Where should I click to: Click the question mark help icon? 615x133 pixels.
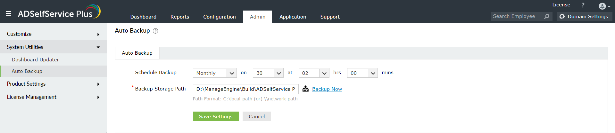pos(583,5)
